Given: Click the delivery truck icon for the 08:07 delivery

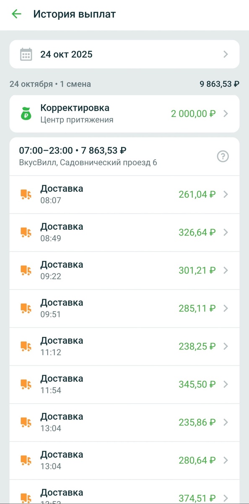Looking at the screenshot, I should 25,194.
